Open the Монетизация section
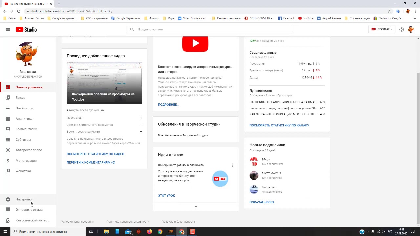The image size is (420, 236). (28, 161)
